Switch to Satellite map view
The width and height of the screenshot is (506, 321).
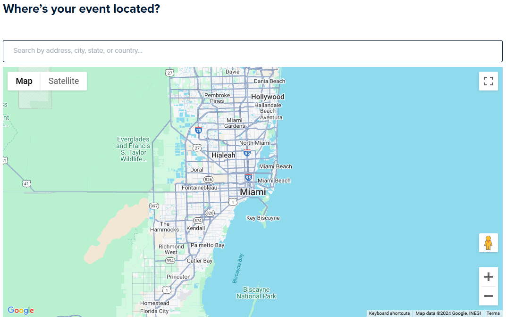(64, 81)
